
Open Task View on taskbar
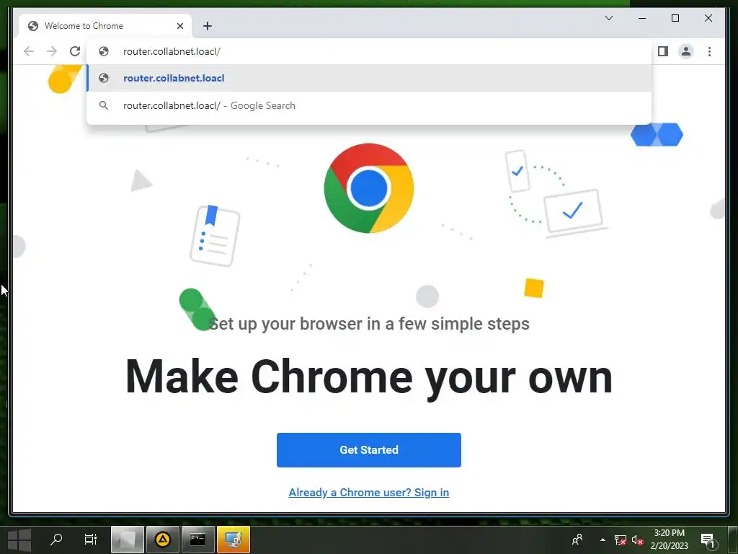tap(90, 540)
